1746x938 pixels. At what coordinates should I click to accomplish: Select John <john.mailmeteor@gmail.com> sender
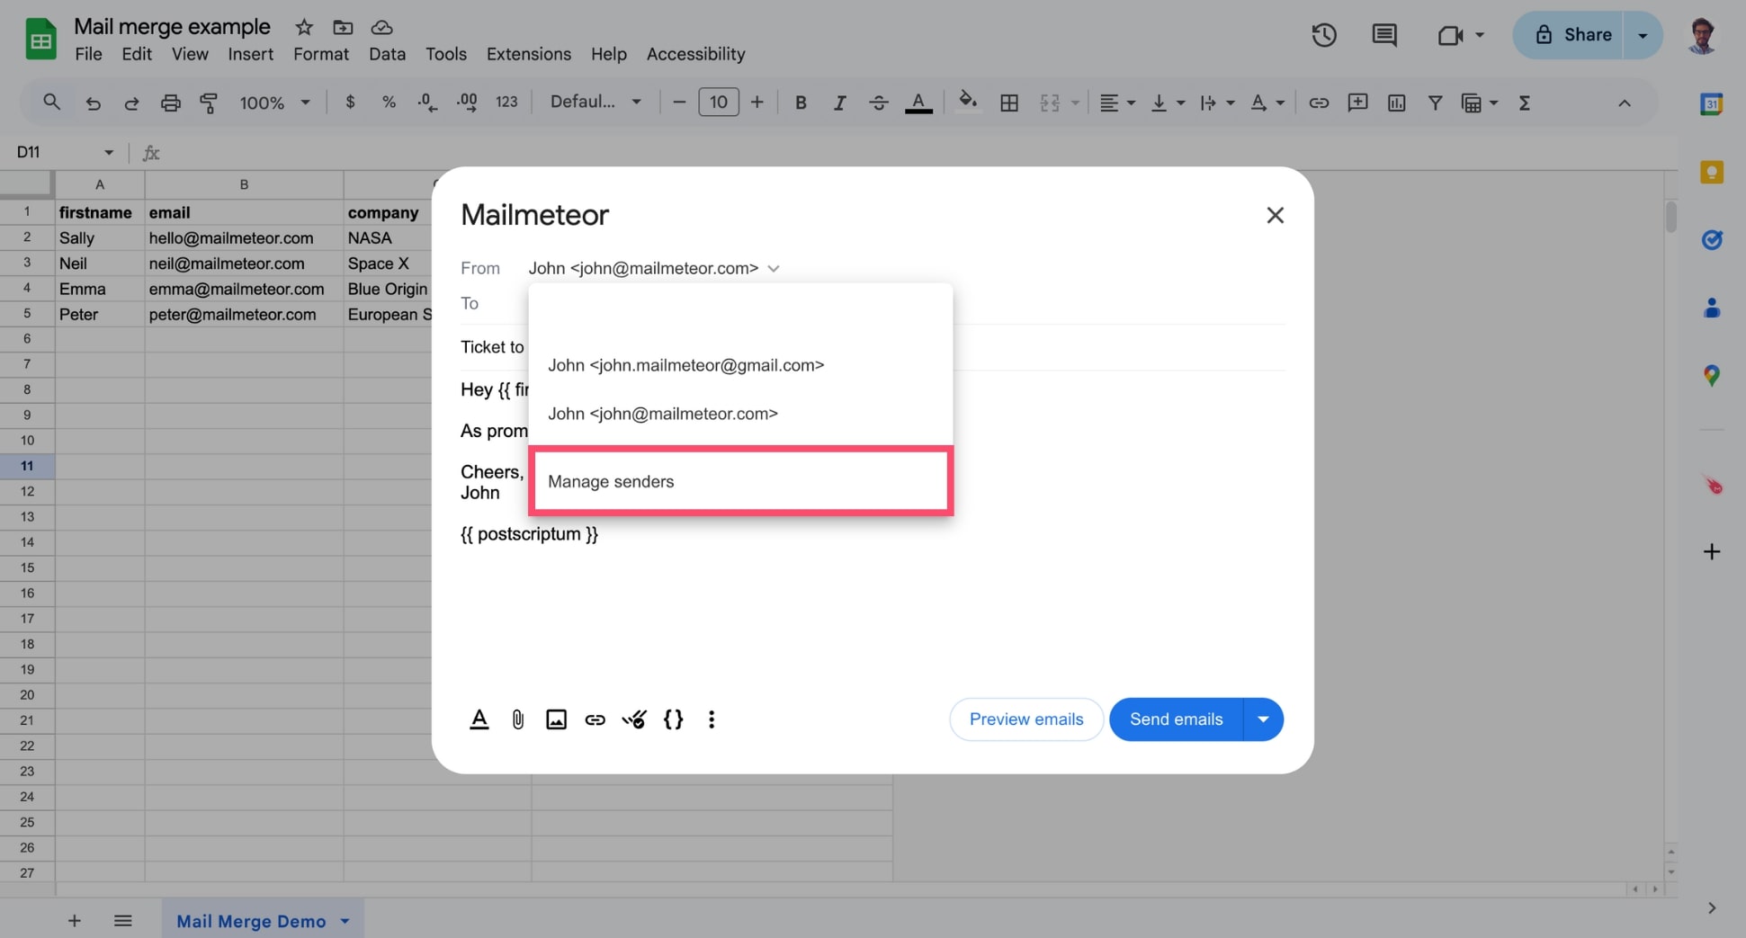740,365
